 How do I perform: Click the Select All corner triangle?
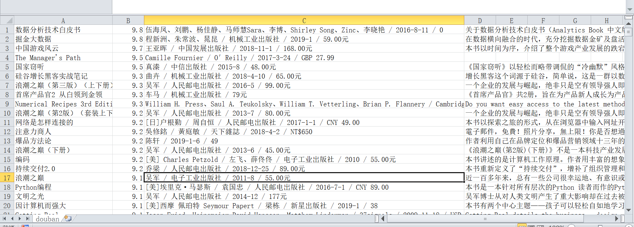(7, 20)
